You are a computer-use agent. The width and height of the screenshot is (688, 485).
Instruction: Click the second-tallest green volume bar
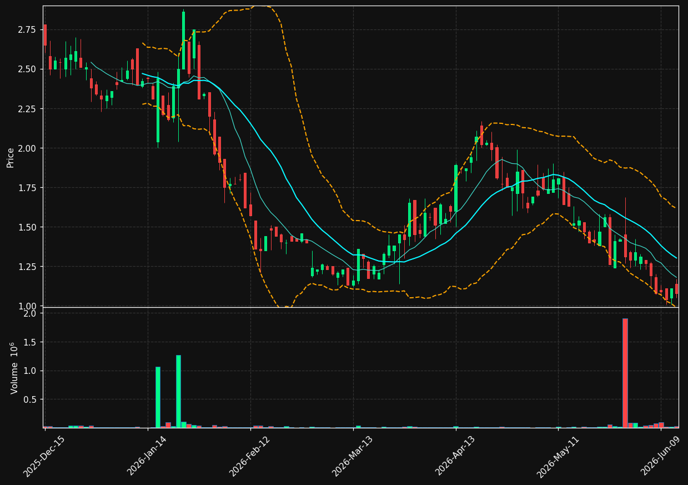pos(158,397)
